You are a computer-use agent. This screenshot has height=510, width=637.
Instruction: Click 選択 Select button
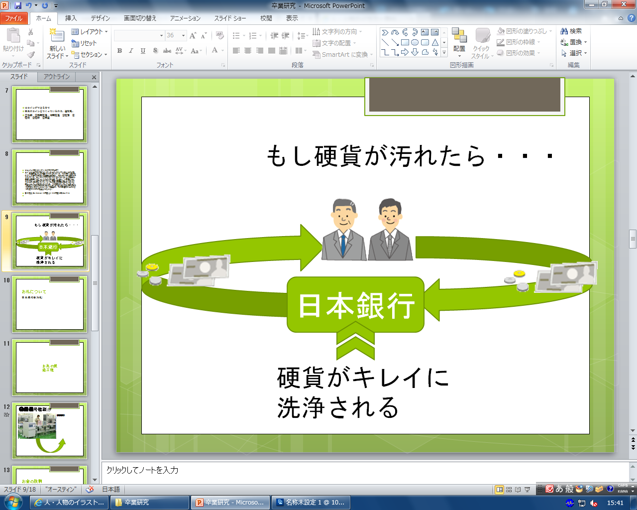coord(574,53)
